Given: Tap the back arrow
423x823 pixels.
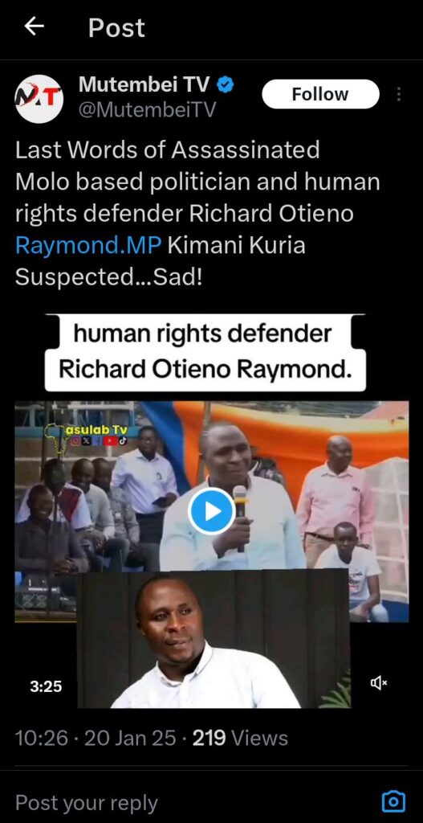Looking at the screenshot, I should [34, 27].
